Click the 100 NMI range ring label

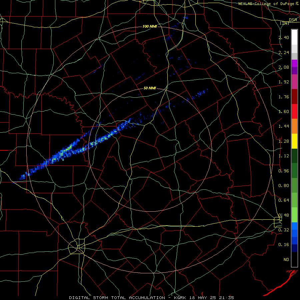click(150, 26)
